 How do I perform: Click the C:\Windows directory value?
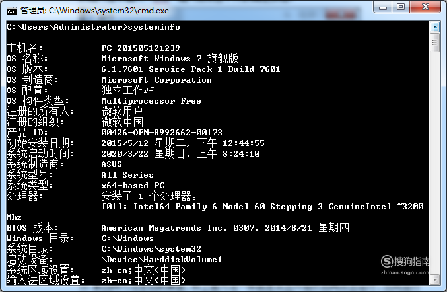(x=127, y=238)
